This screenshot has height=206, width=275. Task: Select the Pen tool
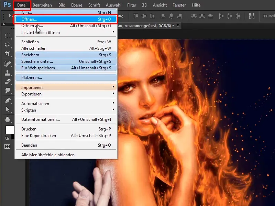[7, 101]
